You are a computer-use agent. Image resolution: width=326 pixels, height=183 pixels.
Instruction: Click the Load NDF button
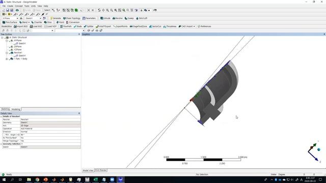coord(50,26)
